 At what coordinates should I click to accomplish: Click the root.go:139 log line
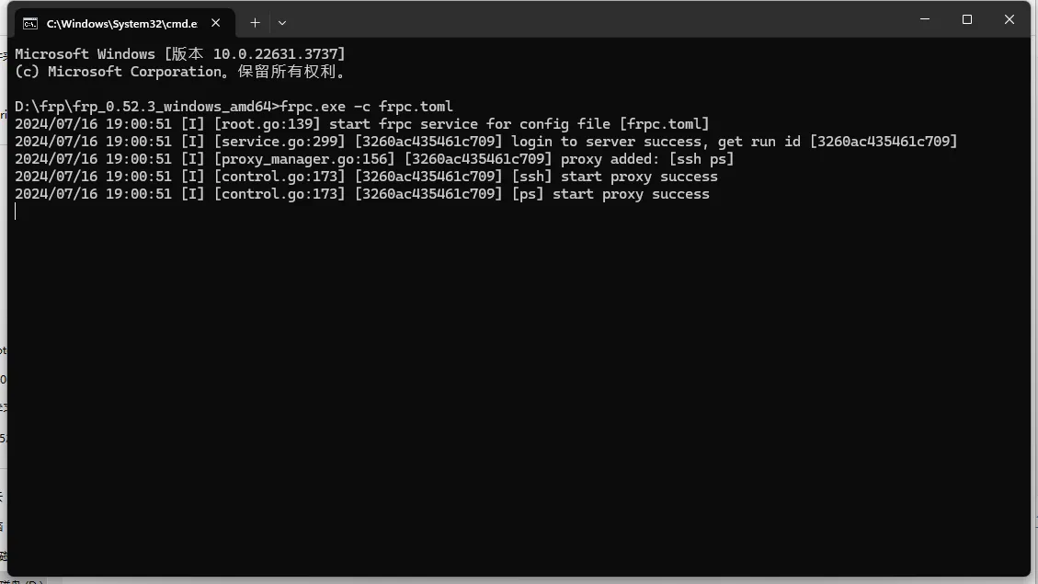click(x=362, y=124)
